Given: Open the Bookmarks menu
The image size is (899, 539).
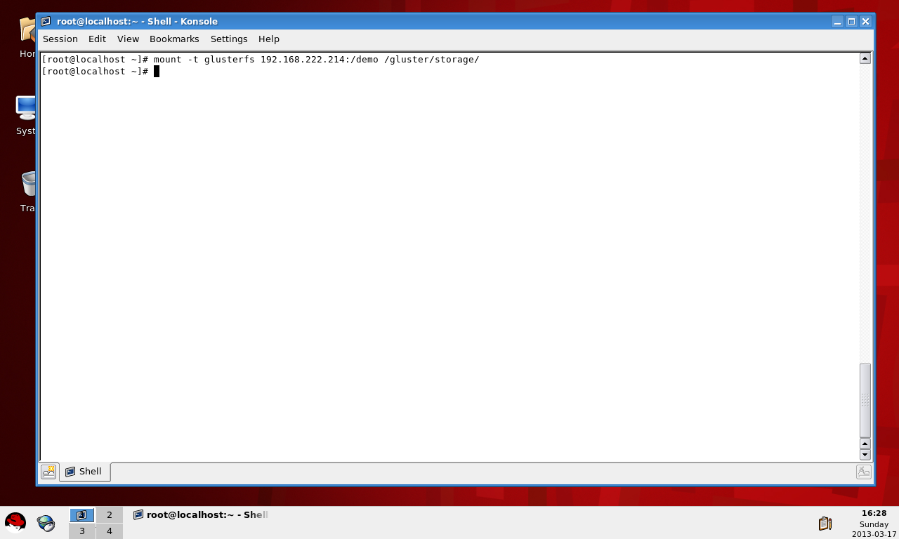Looking at the screenshot, I should pos(174,39).
